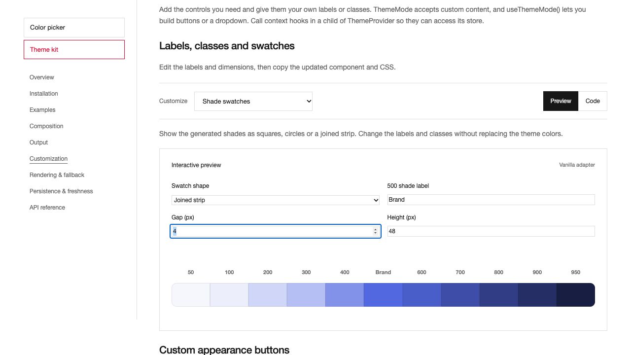Focus the Gap (px) number field

pos(276,231)
